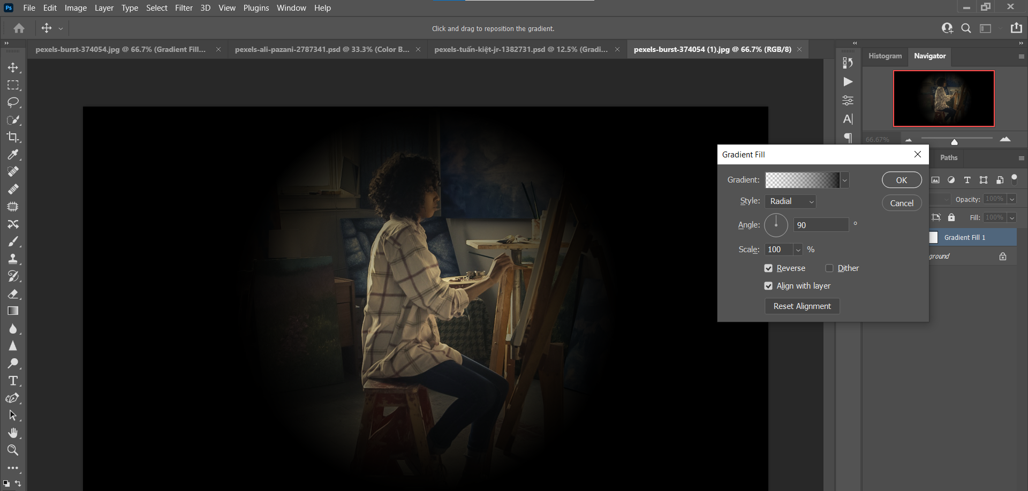Viewport: 1028px width, 491px height.
Task: Uncheck Align with layer
Action: point(769,285)
